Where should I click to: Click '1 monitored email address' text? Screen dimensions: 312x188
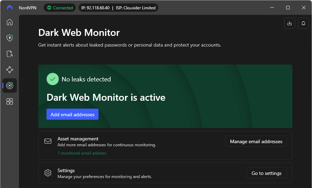(x=82, y=153)
